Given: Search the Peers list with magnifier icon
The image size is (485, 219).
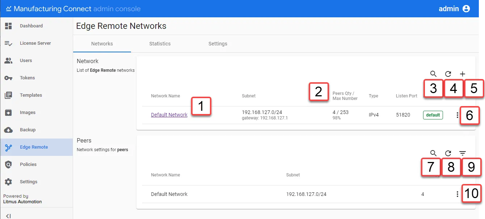Looking at the screenshot, I should pyautogui.click(x=433, y=153).
